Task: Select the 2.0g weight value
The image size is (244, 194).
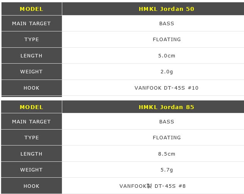Action: click(167, 72)
